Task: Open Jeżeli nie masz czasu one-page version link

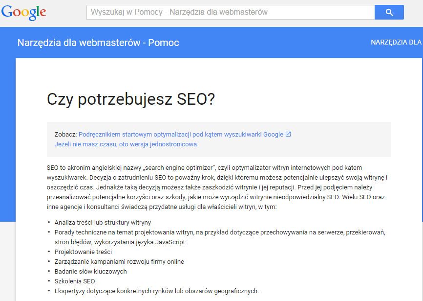Action: click(127, 144)
